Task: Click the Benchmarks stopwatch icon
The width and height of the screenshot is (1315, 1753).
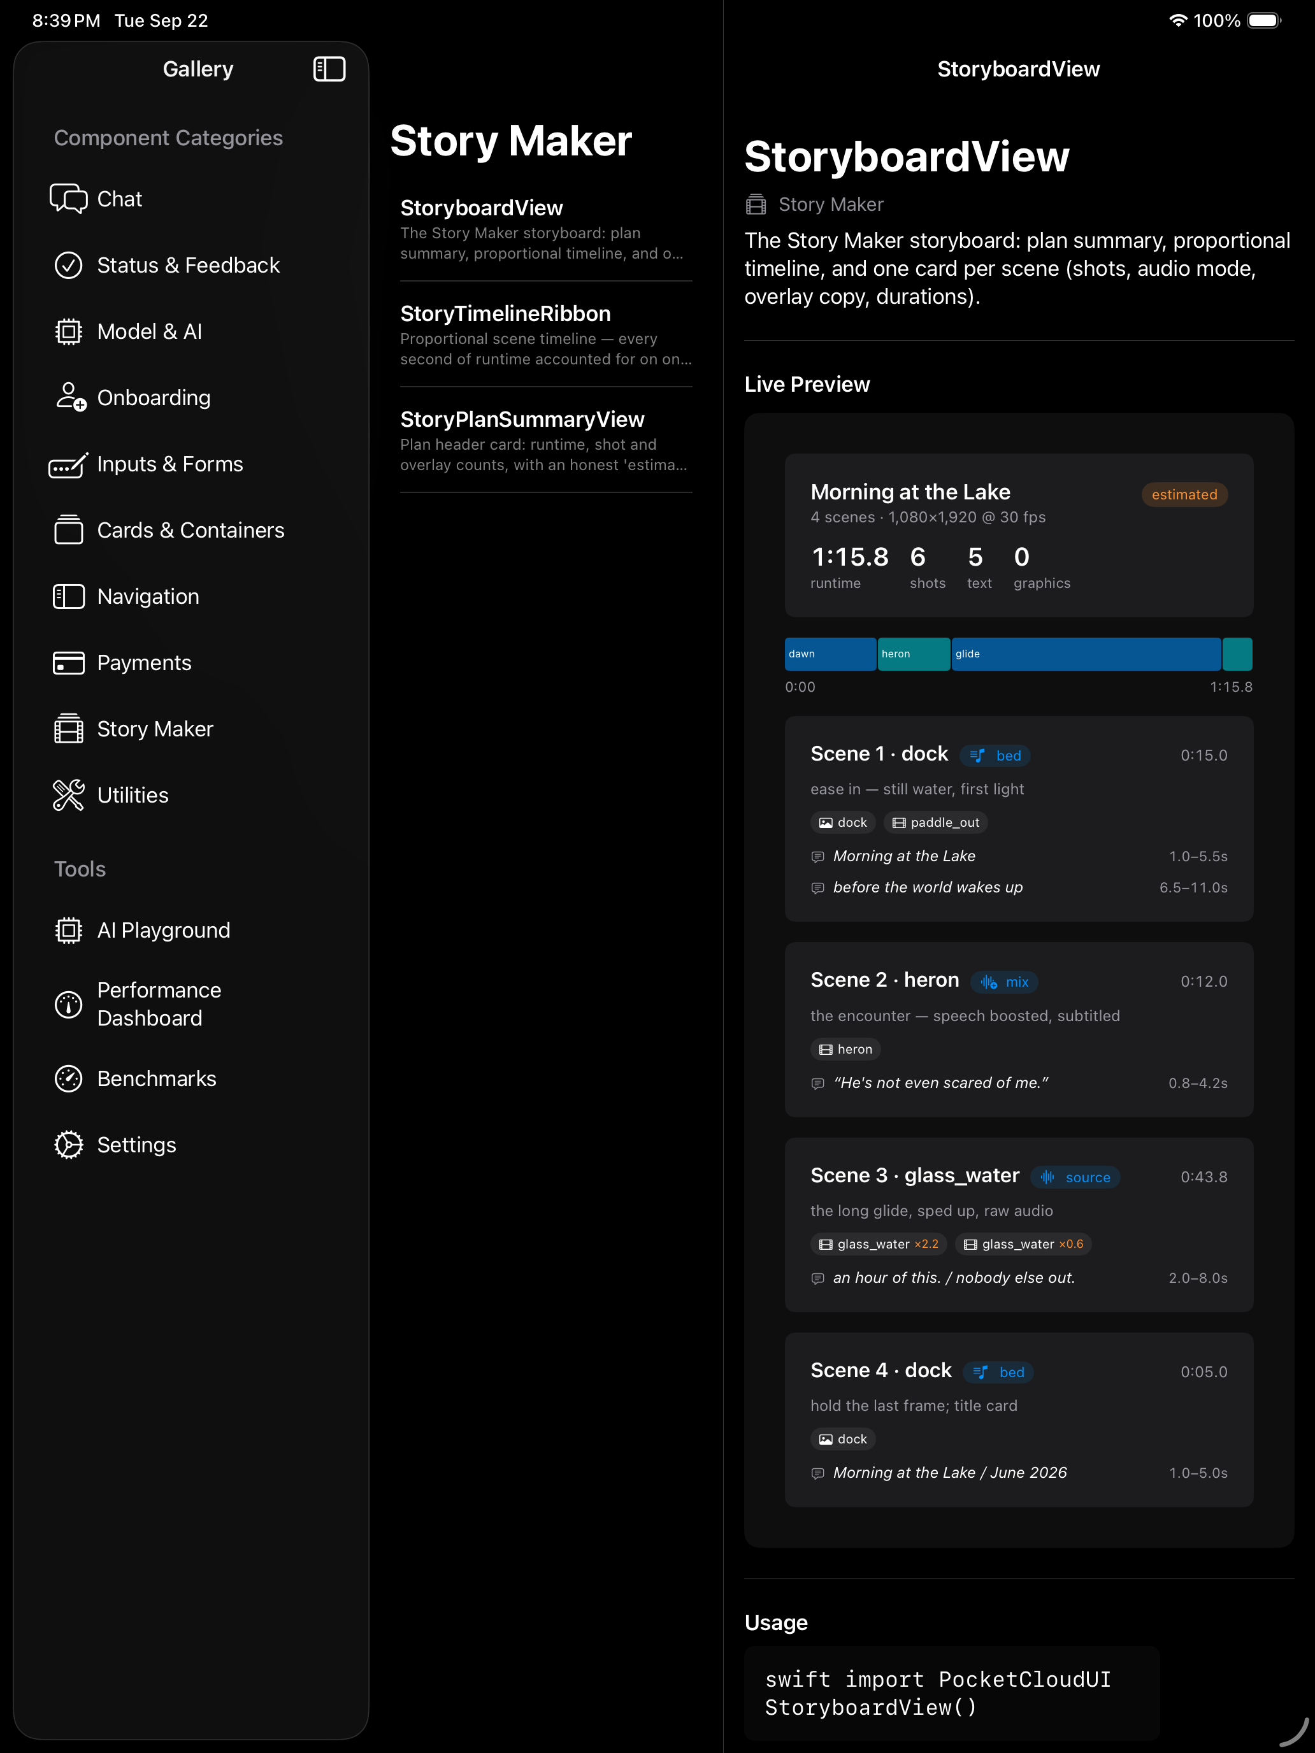Action: tap(68, 1078)
